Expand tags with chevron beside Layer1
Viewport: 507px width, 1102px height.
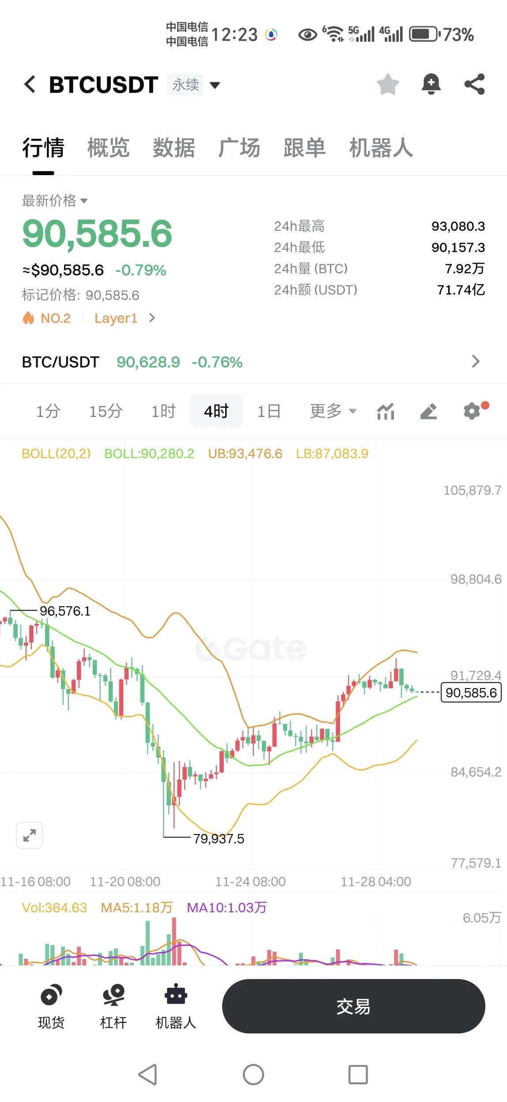(152, 318)
